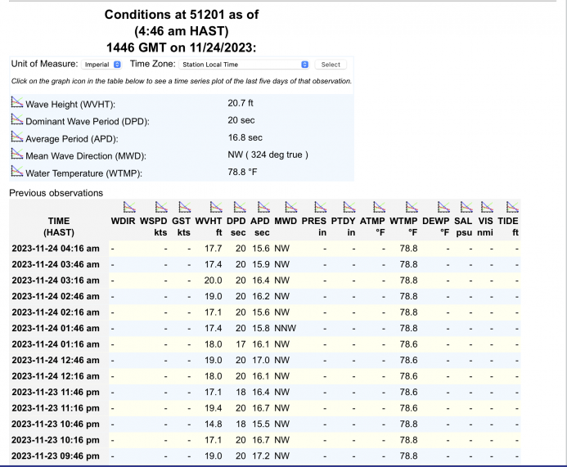
Task: Select the 2023-11-23 10:46 pm row time
Action: point(56,424)
